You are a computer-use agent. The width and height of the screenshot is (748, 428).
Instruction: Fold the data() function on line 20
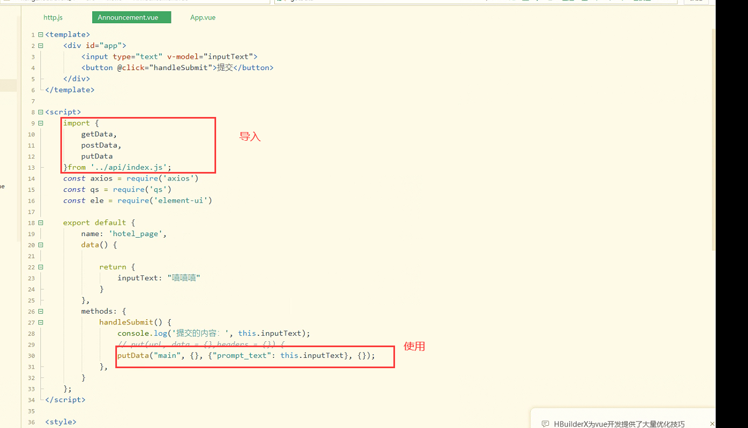40,245
